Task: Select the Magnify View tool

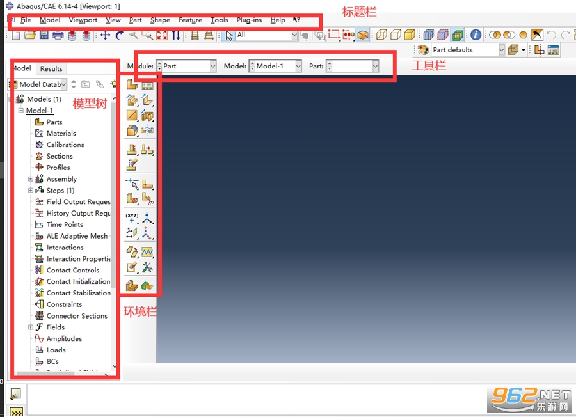Action: pyautogui.click(x=133, y=35)
